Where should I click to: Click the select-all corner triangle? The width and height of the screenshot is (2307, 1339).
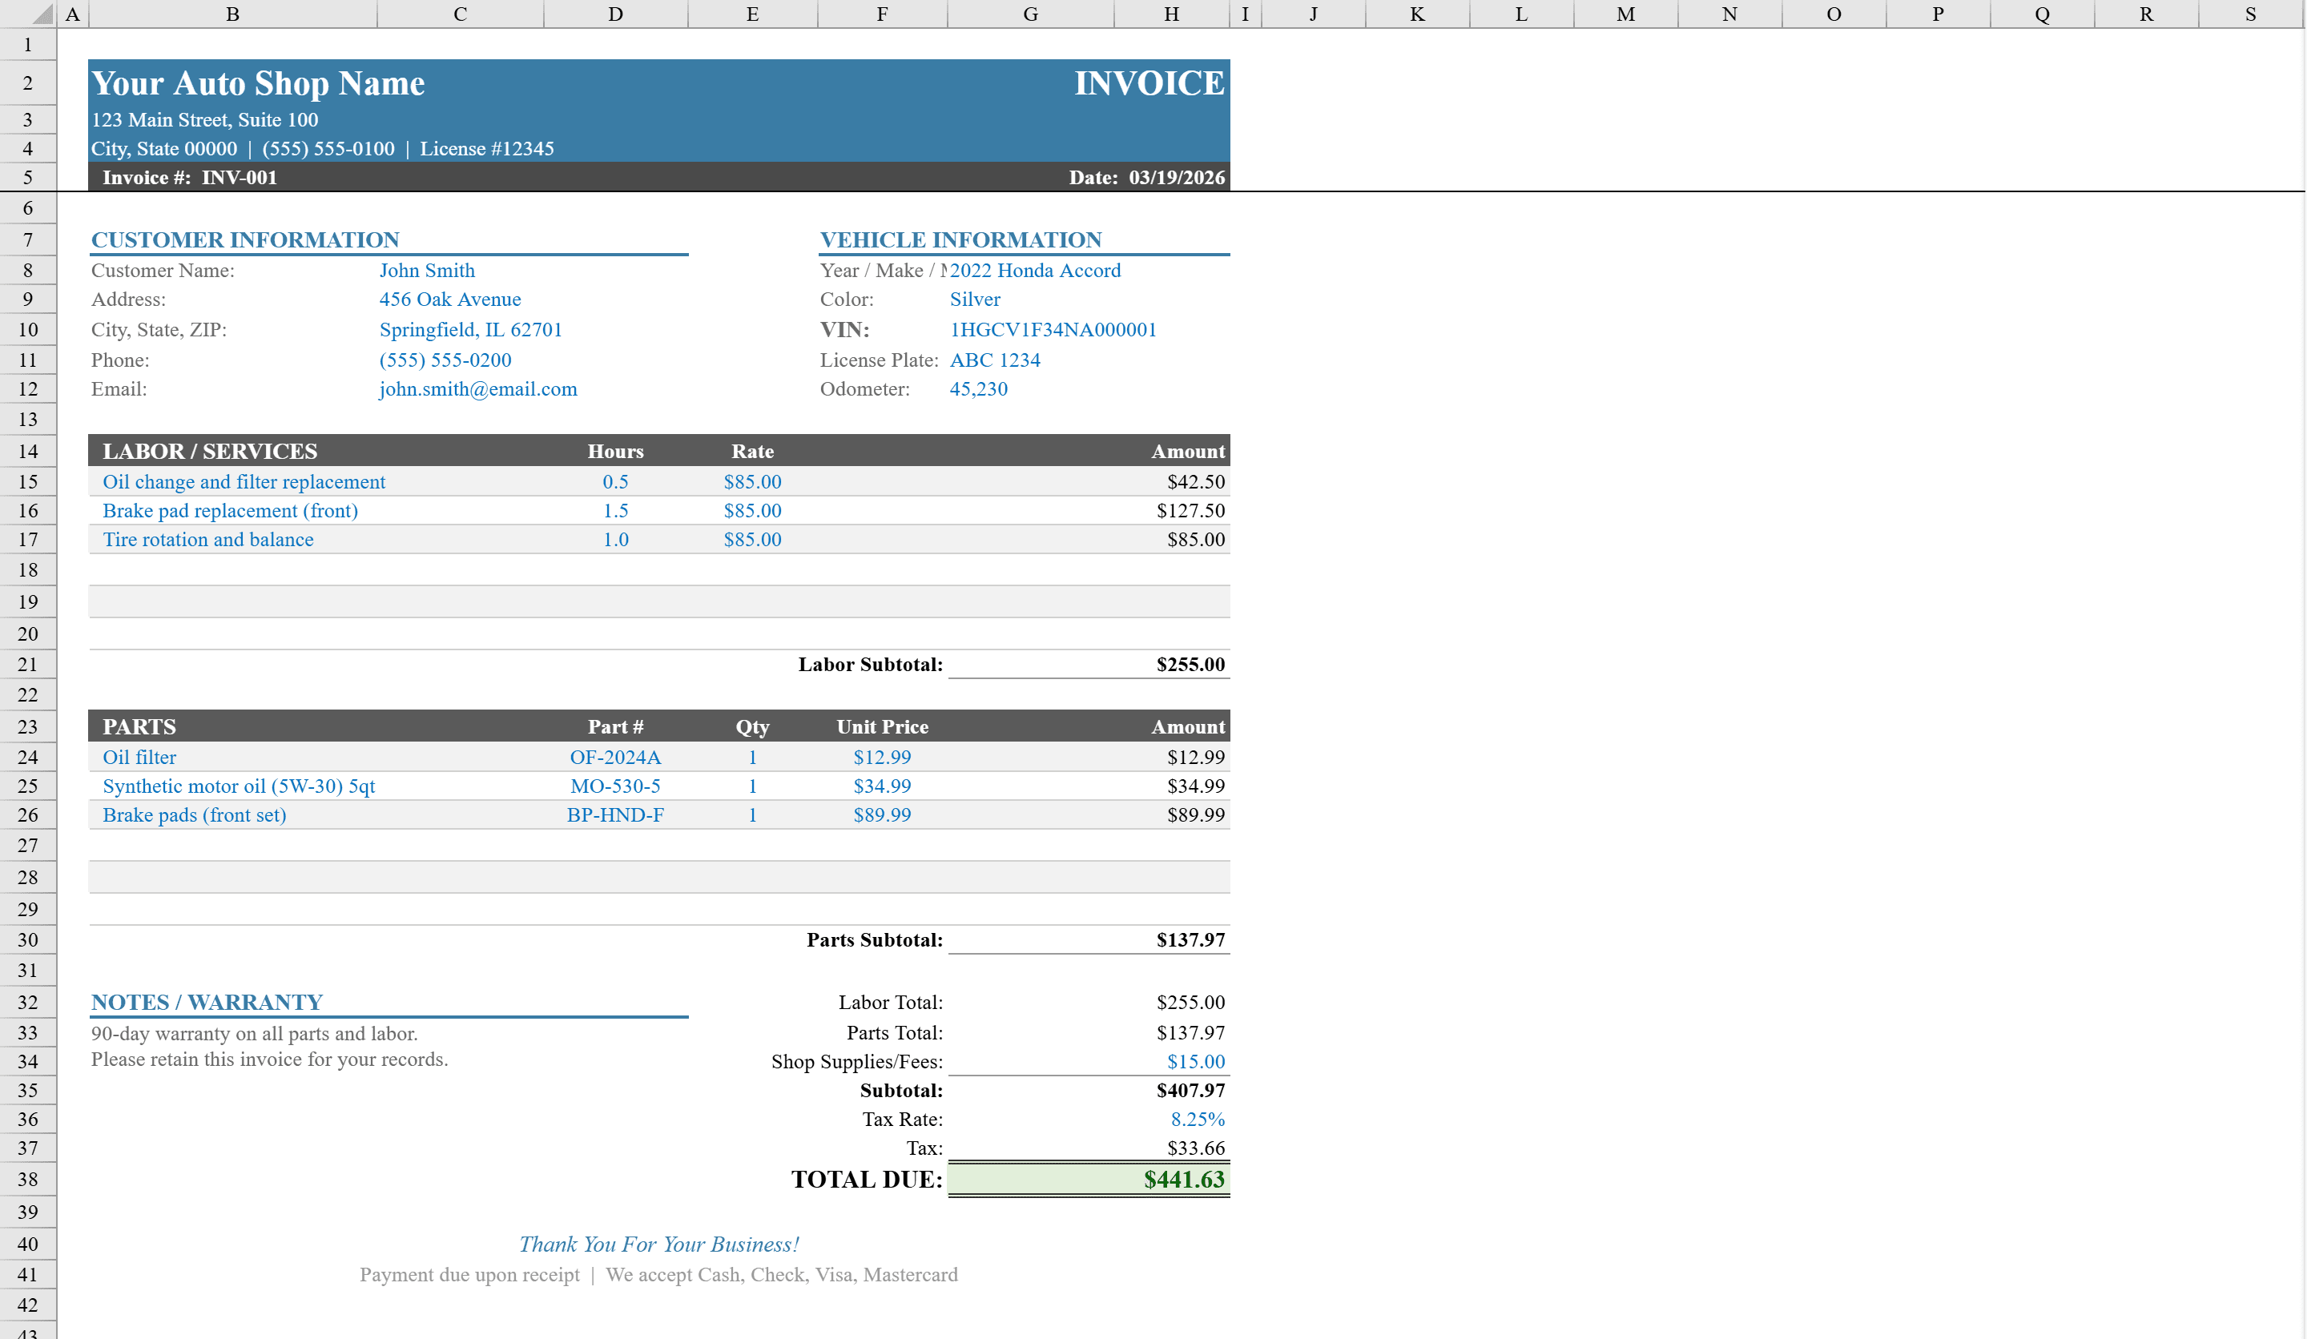pos(41,14)
